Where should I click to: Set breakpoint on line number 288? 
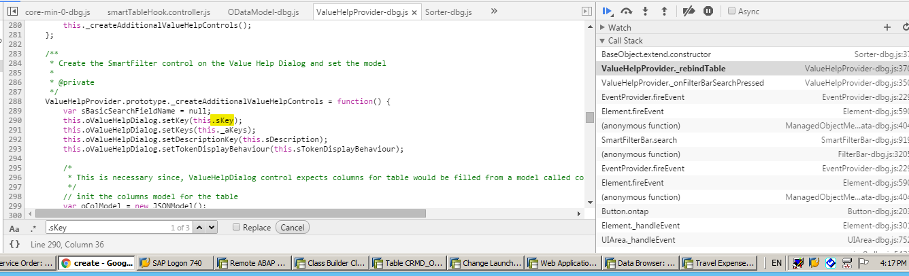coord(15,101)
